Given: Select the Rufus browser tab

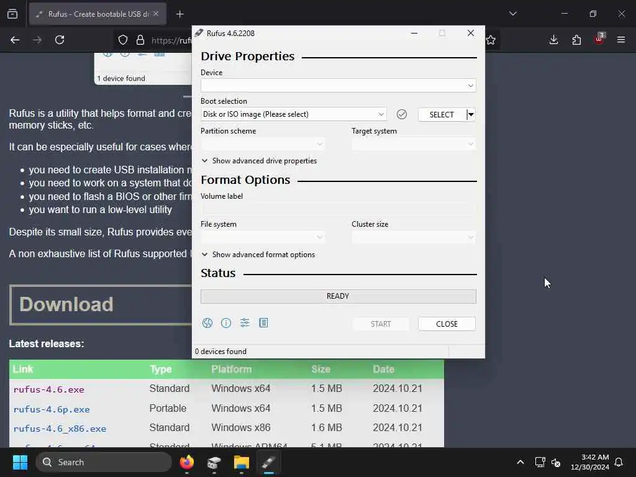Looking at the screenshot, I should [x=98, y=14].
